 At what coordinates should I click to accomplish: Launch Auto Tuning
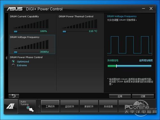[28, 106]
